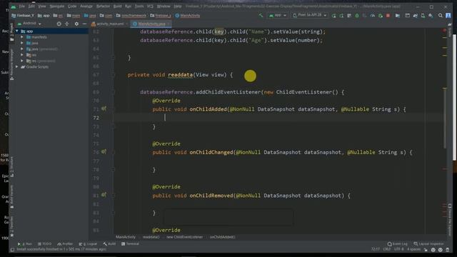The width and height of the screenshot is (457, 257).
Task: Open the Profiler tool window
Action: [x=65, y=244]
